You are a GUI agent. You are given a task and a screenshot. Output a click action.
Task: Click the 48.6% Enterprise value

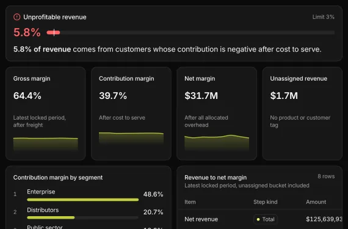(153, 194)
